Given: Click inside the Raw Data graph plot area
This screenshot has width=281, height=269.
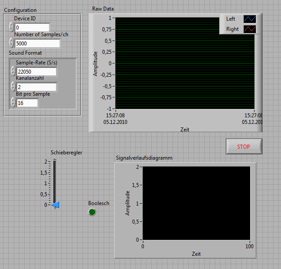Looking at the screenshot, I should 185,63.
